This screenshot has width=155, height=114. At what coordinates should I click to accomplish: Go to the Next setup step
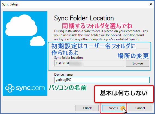(x=114, y=108)
